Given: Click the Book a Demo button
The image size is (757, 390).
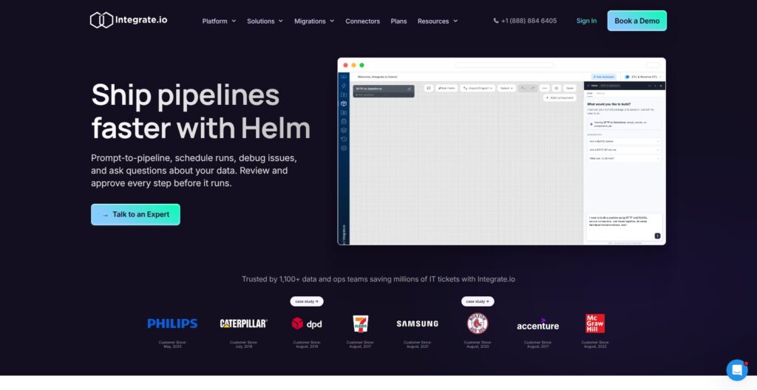Looking at the screenshot, I should (x=637, y=21).
